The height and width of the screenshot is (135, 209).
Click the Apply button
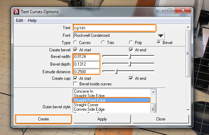[x=102, y=119]
